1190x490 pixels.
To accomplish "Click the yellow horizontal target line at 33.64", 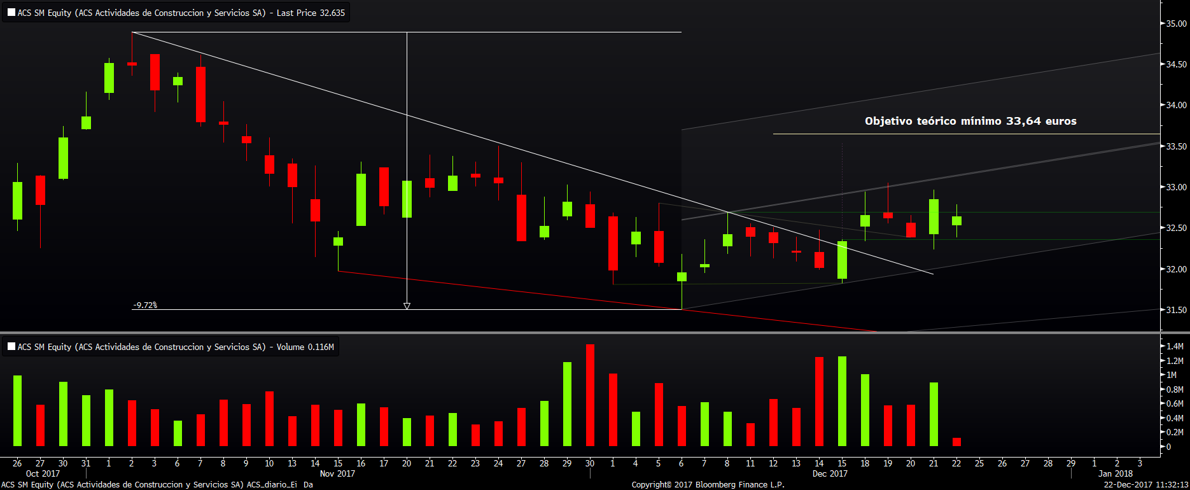I will click(x=966, y=134).
